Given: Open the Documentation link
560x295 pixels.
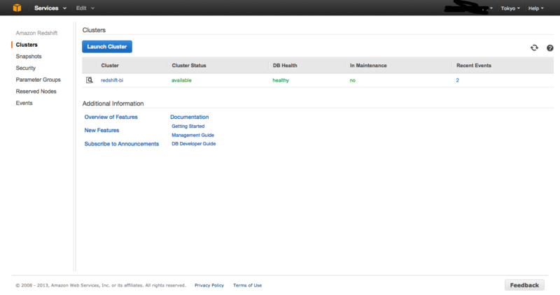Looking at the screenshot, I should click(189, 117).
